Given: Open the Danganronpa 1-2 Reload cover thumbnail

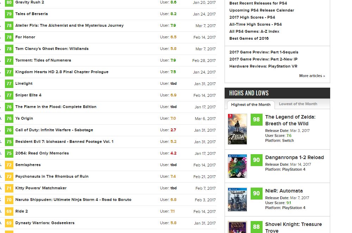Looking at the screenshot, I should coord(237,166).
